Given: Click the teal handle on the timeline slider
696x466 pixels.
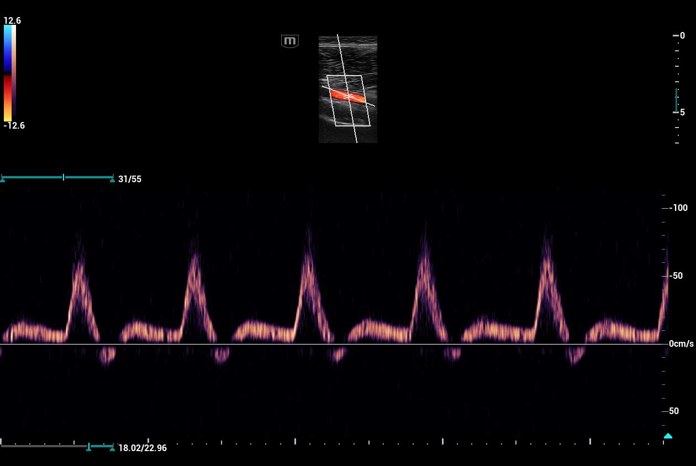Looking at the screenshot, I should [x=89, y=447].
